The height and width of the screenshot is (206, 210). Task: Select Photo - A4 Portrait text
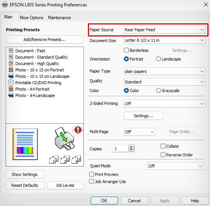point(32,89)
